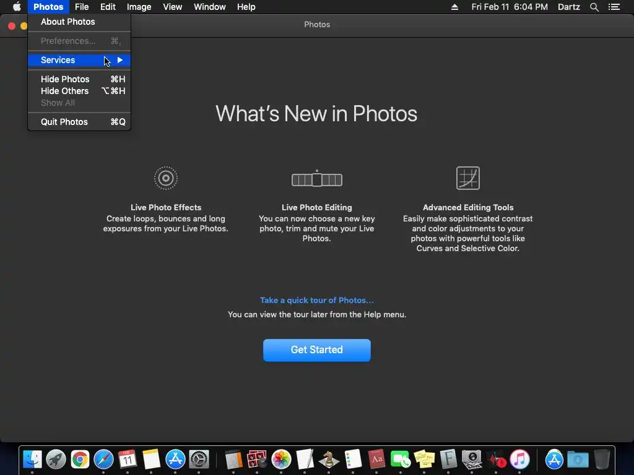
Task: Open Calendar showing 11 in dock
Action: 128,460
